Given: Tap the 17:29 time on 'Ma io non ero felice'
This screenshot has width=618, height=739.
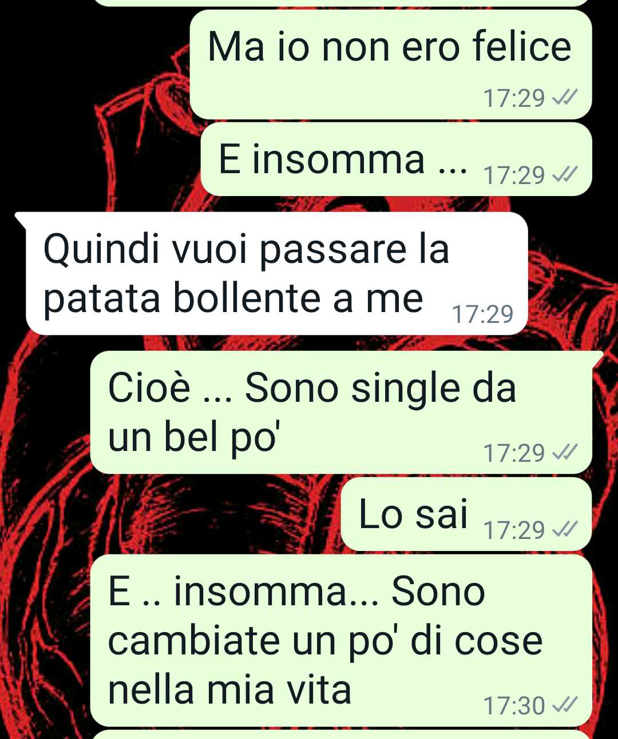Looking at the screenshot, I should [514, 98].
